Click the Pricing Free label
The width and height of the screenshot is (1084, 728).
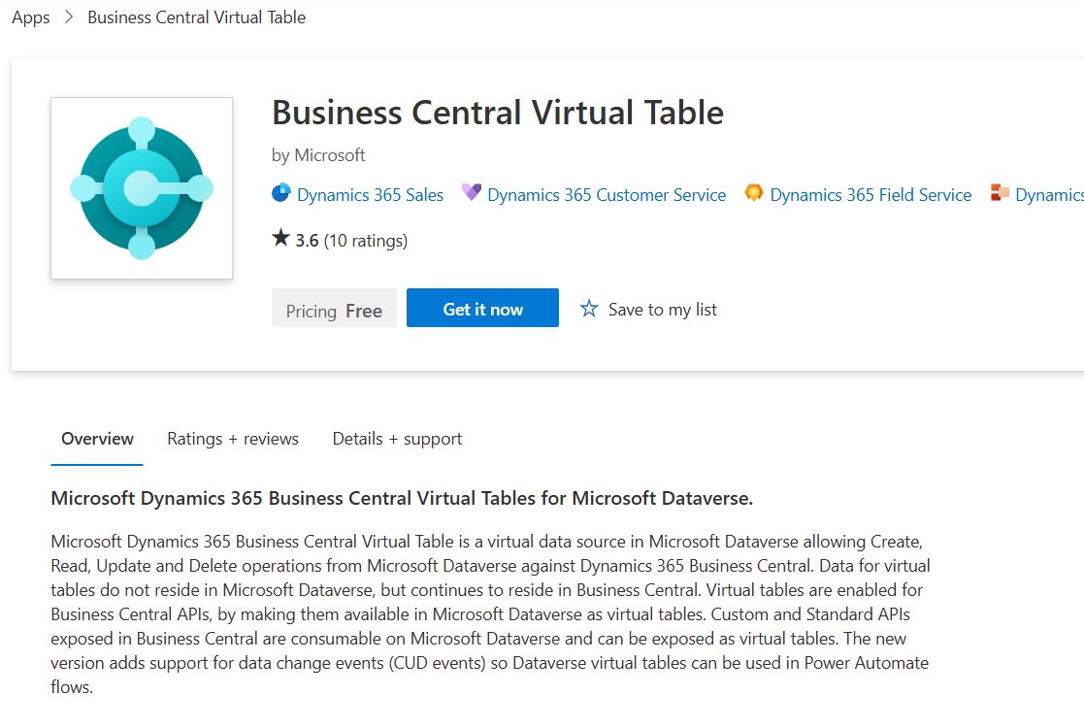click(x=333, y=309)
